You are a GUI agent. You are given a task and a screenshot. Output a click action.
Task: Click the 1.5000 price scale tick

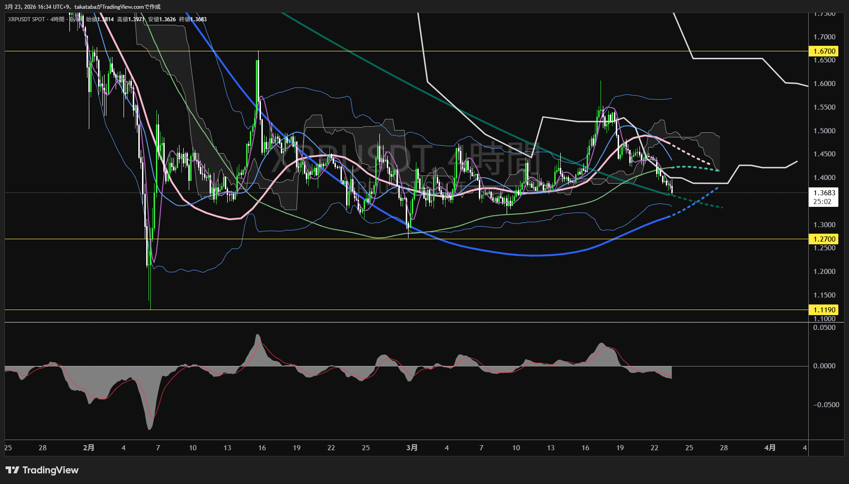click(x=824, y=131)
